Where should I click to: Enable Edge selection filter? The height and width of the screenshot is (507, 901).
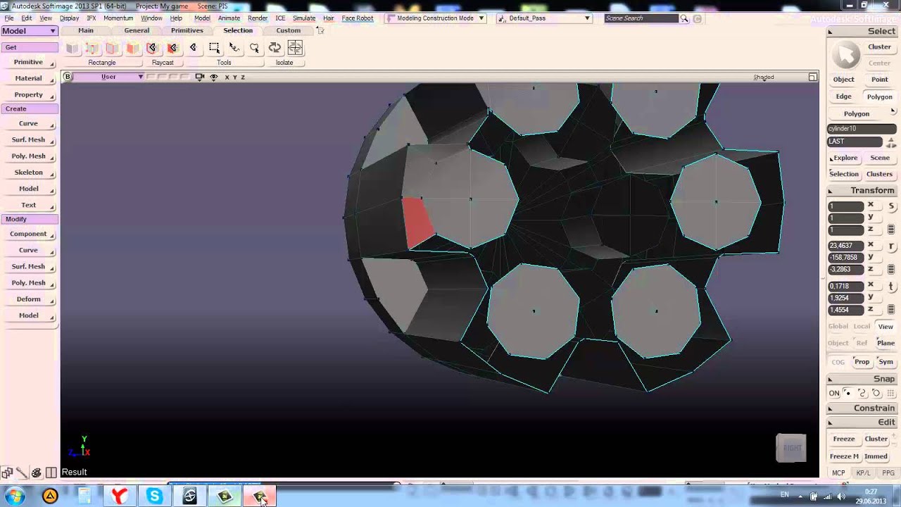coord(843,96)
